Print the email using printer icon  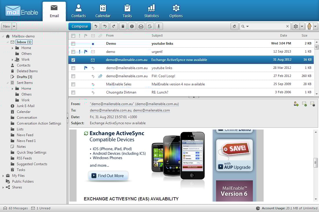pos(141,26)
